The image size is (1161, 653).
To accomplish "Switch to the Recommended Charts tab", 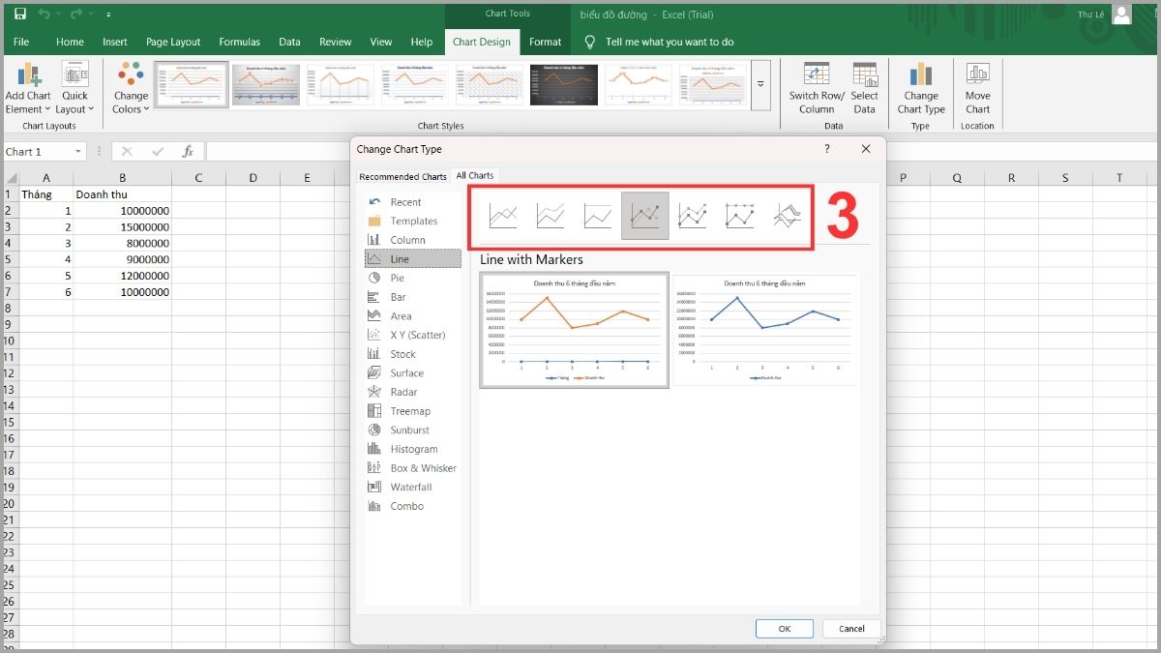I will coord(402,177).
